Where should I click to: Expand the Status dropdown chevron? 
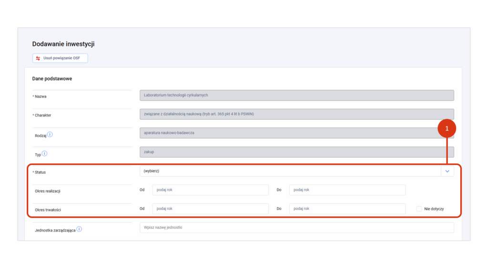coord(447,171)
